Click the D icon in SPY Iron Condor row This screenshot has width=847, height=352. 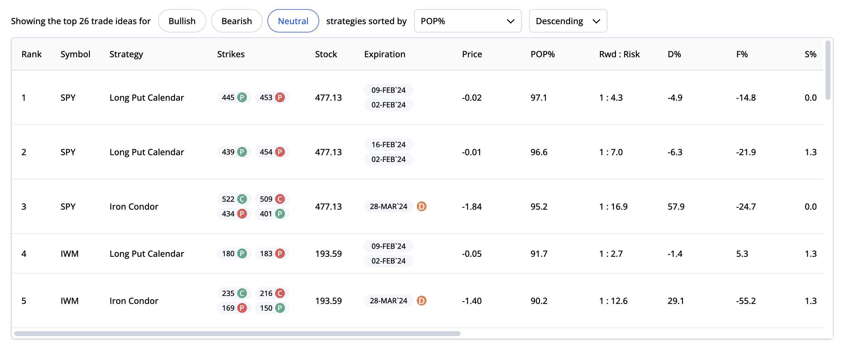[421, 207]
